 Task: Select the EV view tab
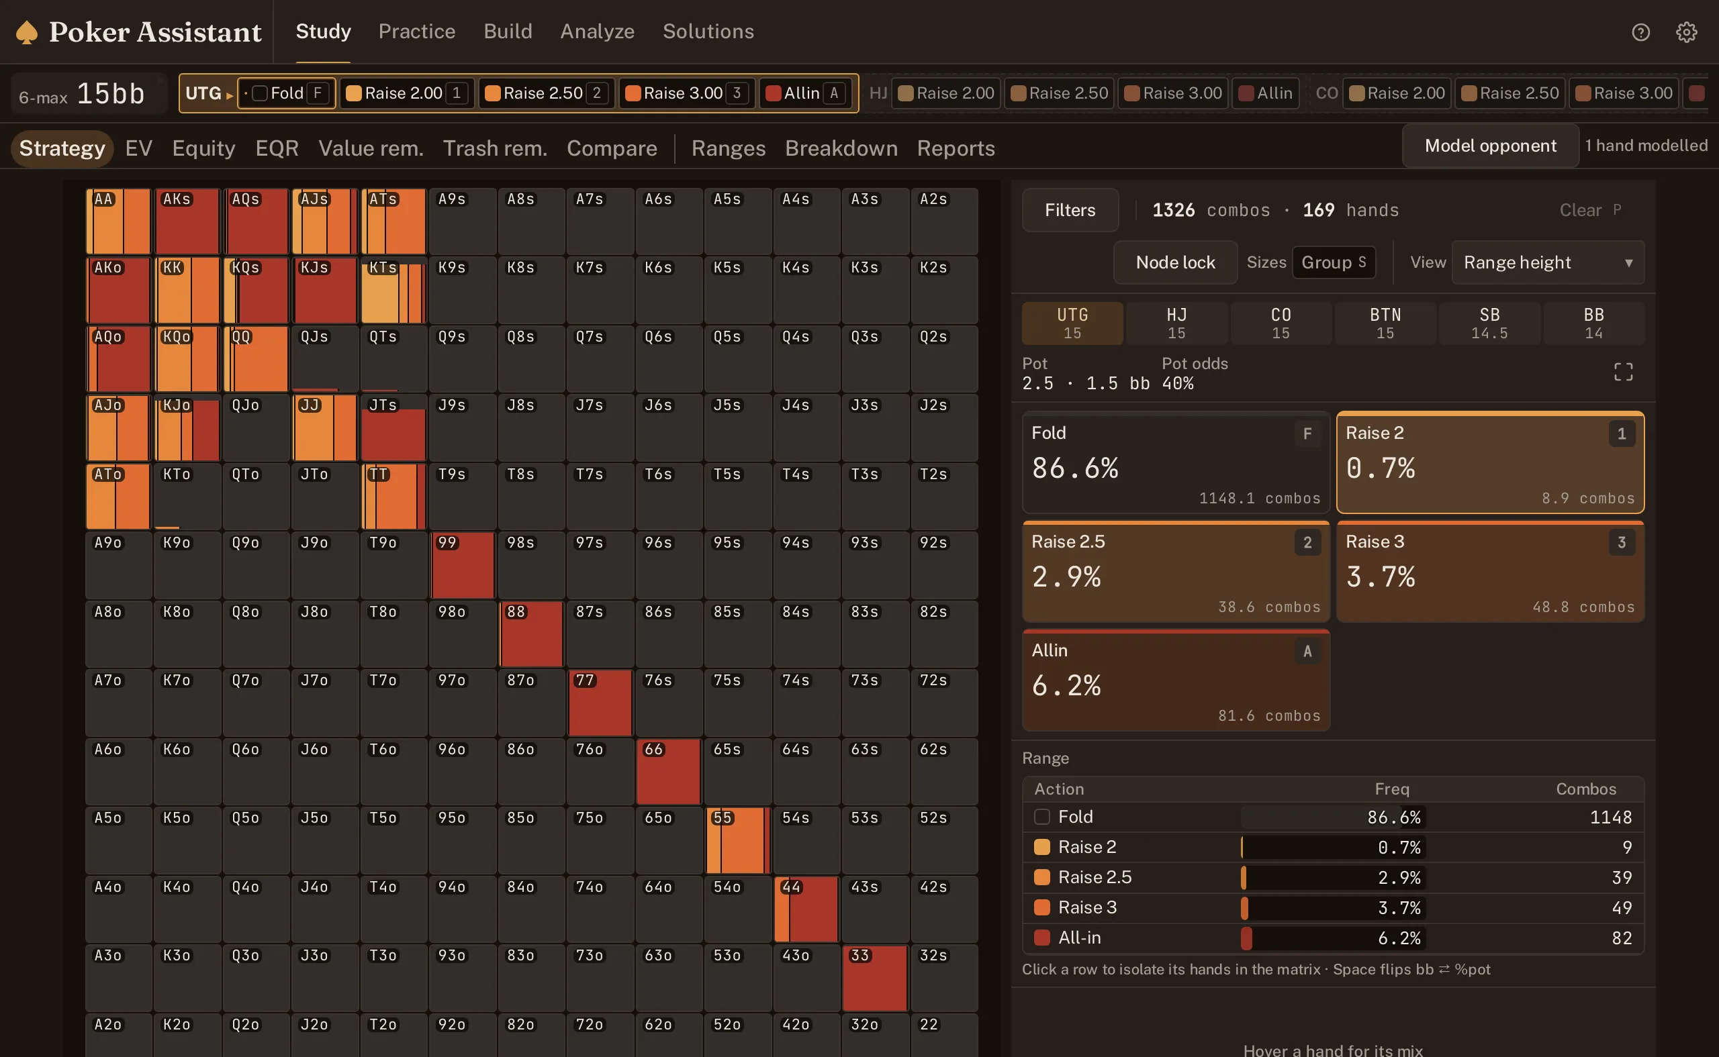pyautogui.click(x=138, y=148)
